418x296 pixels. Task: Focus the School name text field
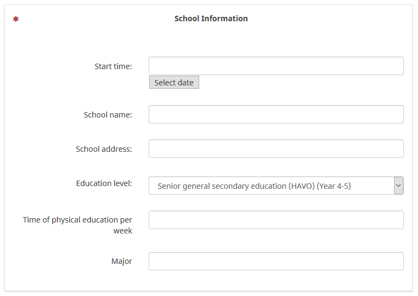[x=276, y=114]
